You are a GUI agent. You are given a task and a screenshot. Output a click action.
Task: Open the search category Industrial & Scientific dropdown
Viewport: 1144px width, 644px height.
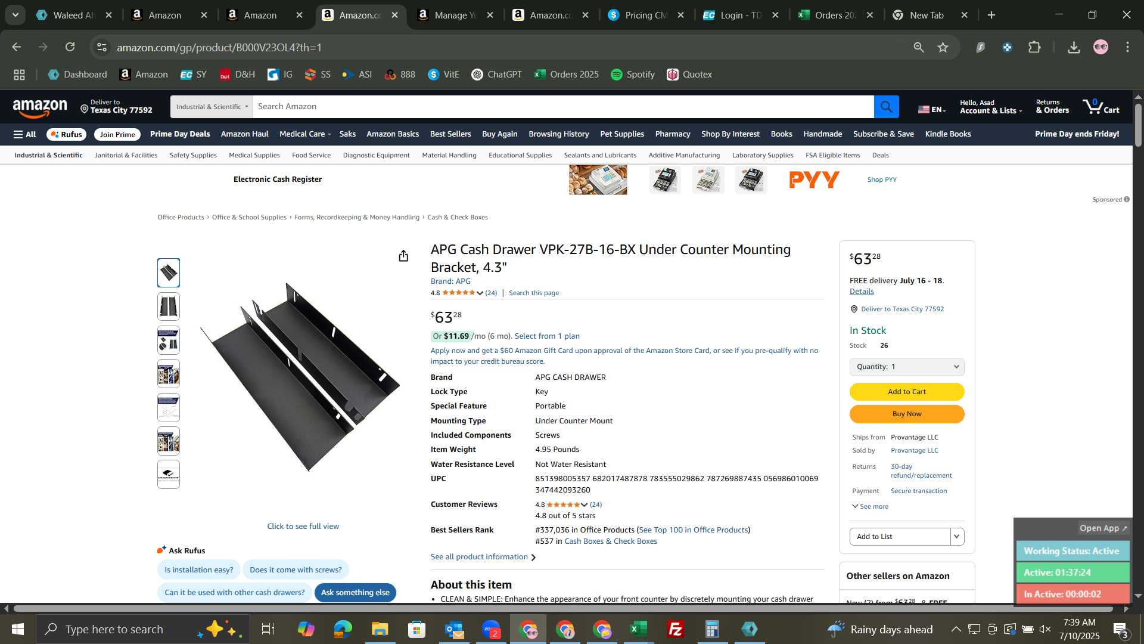pyautogui.click(x=212, y=107)
